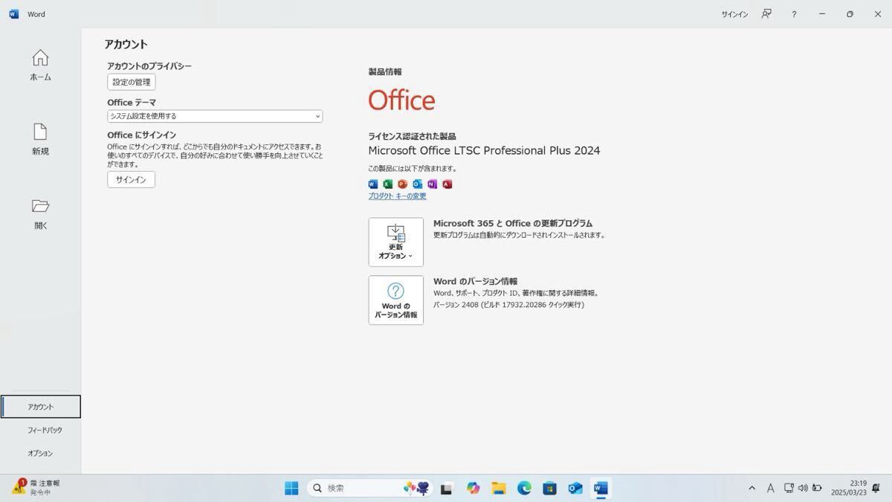
Task: Open Task View on the taskbar
Action: pyautogui.click(x=447, y=488)
